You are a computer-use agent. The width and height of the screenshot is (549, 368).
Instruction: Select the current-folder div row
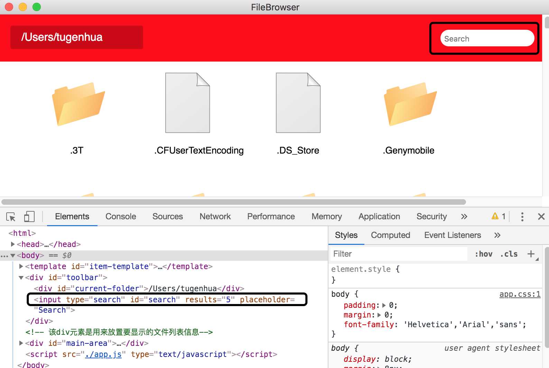click(139, 288)
